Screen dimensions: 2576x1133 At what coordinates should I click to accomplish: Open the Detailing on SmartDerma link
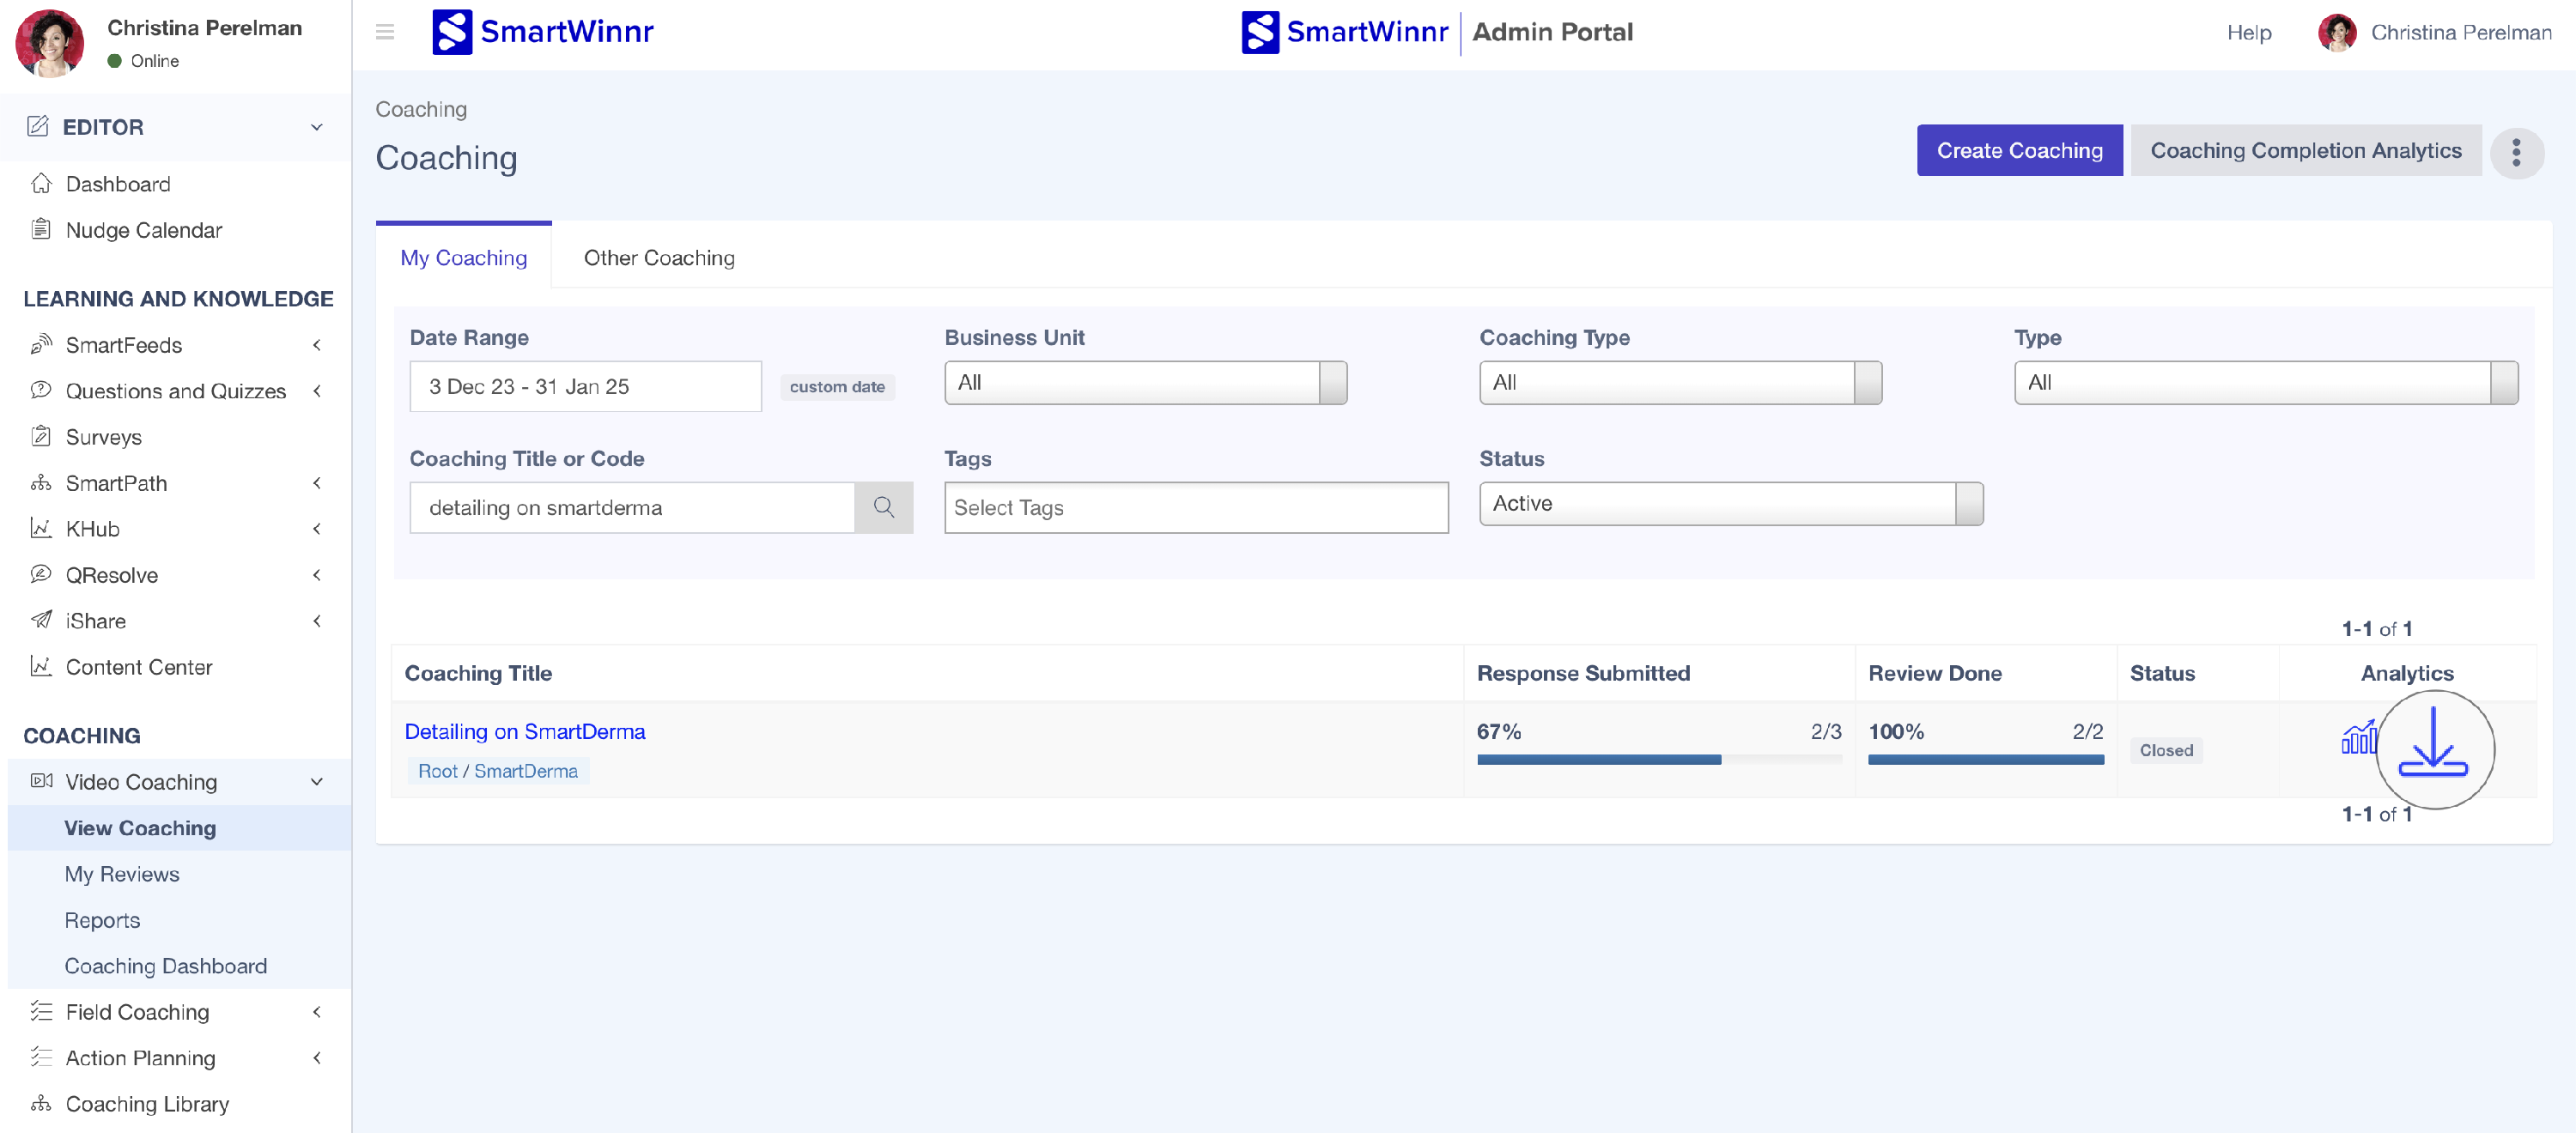(524, 731)
